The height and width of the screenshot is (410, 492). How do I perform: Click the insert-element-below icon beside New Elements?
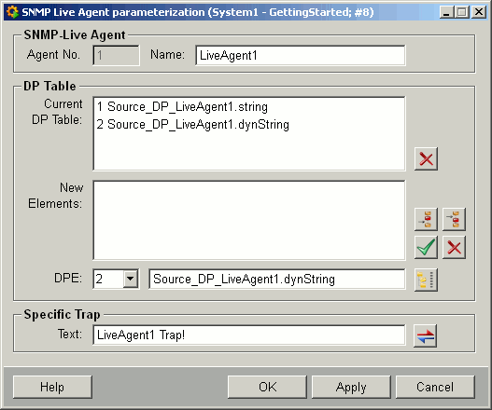pos(454,219)
